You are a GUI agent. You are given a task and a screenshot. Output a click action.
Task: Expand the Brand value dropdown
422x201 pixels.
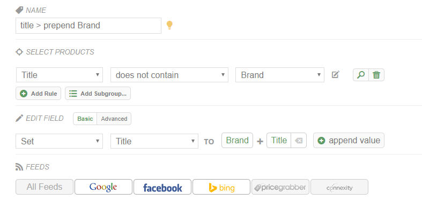(x=279, y=75)
